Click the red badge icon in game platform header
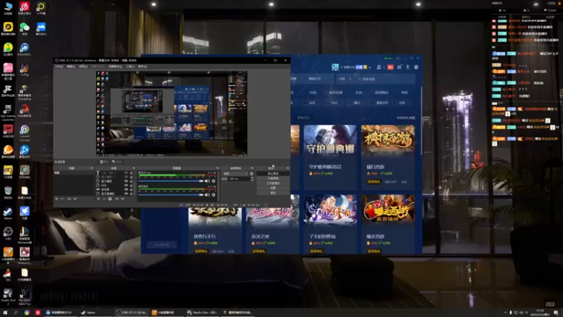Image resolution: width=563 pixels, height=317 pixels. point(391,67)
